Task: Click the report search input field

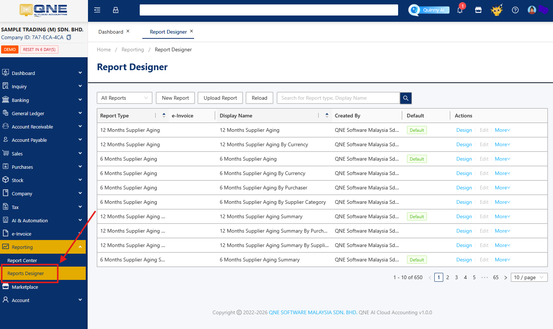Action: 338,98
